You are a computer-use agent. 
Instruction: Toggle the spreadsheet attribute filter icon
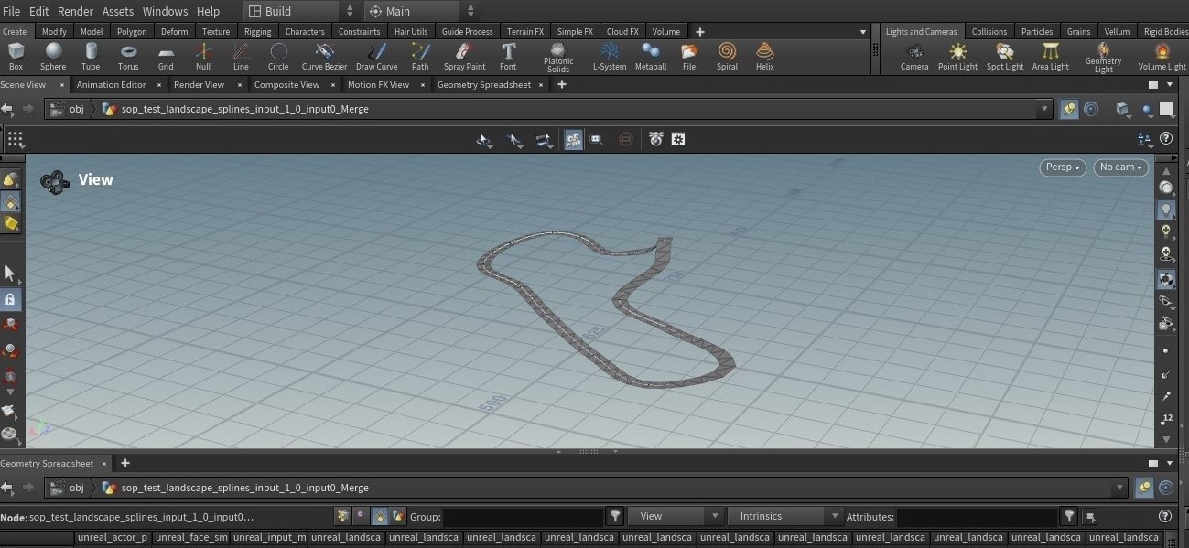click(x=1069, y=517)
